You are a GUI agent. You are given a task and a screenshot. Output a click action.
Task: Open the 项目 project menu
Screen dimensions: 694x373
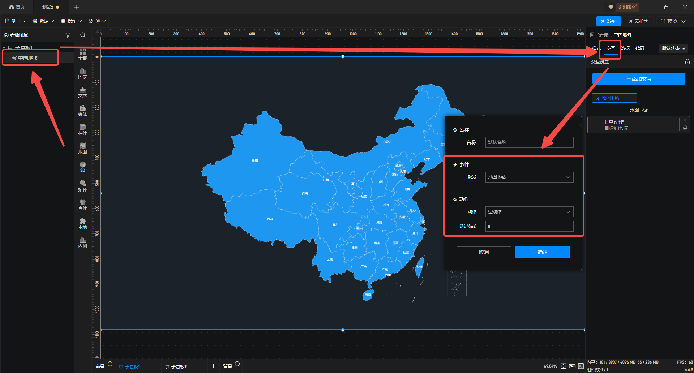tap(16, 21)
